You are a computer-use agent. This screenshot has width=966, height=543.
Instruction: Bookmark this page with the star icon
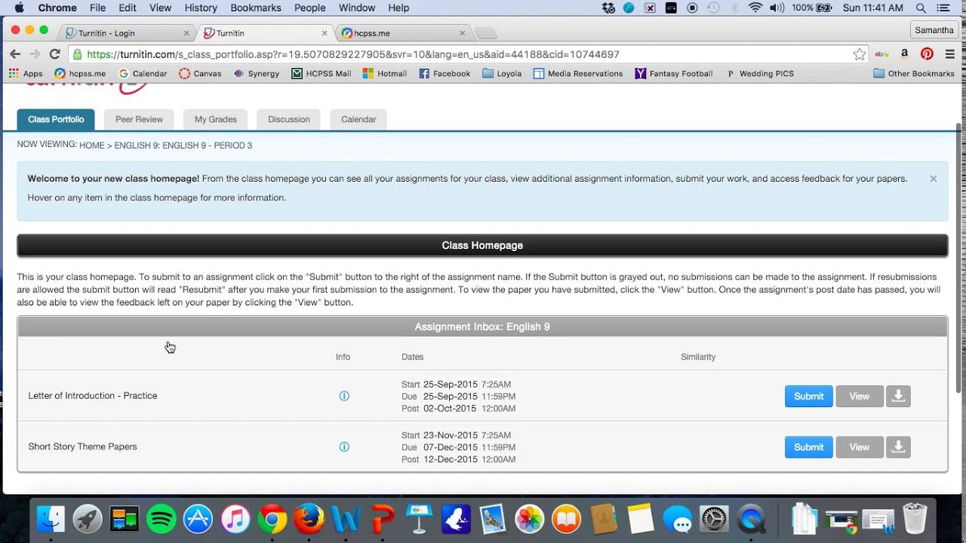[x=860, y=54]
